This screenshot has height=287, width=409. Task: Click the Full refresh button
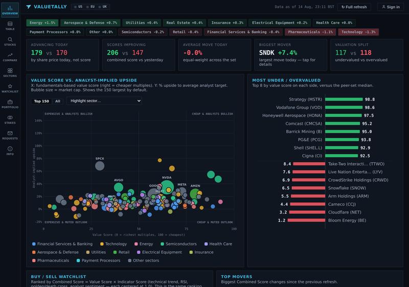click(x=354, y=7)
